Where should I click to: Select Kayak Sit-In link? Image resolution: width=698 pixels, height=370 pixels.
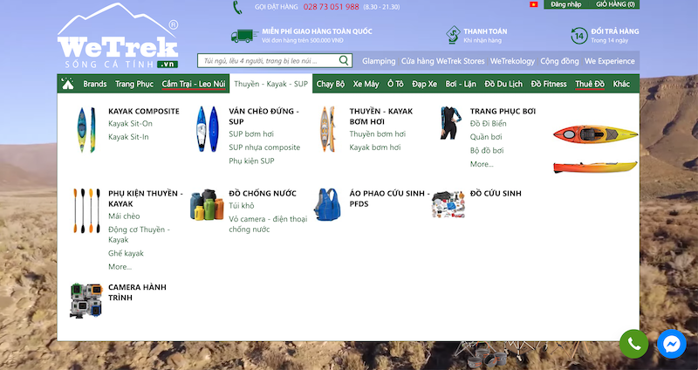tap(128, 137)
